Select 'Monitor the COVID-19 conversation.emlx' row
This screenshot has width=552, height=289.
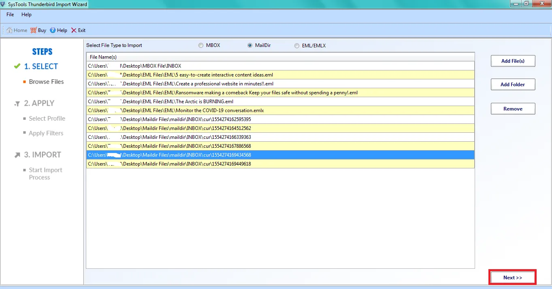pyautogui.click(x=280, y=110)
